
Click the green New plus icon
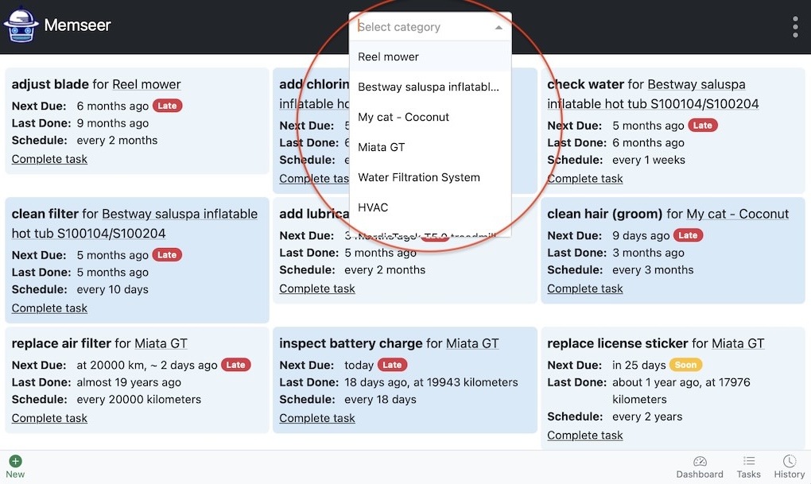(x=15, y=461)
